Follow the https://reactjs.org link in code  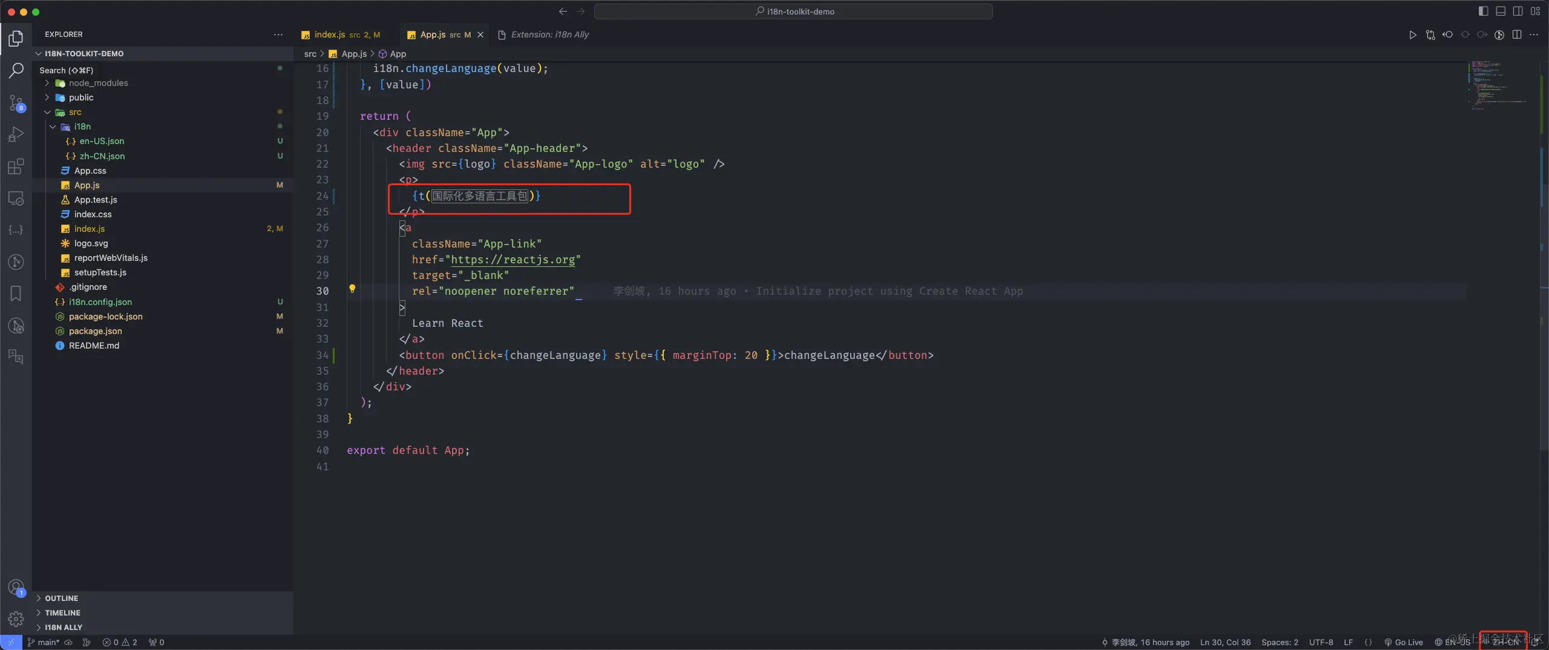click(x=513, y=260)
